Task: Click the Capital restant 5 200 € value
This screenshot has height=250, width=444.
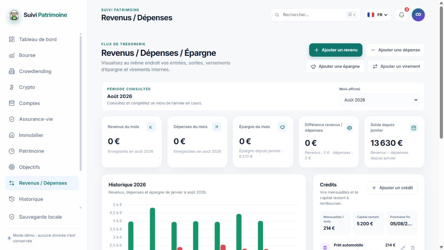Action: (x=365, y=224)
